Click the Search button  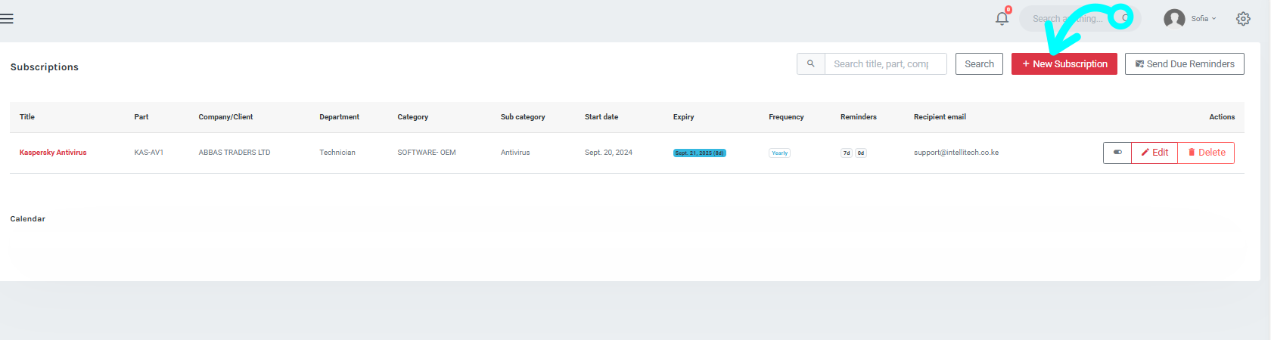[979, 64]
